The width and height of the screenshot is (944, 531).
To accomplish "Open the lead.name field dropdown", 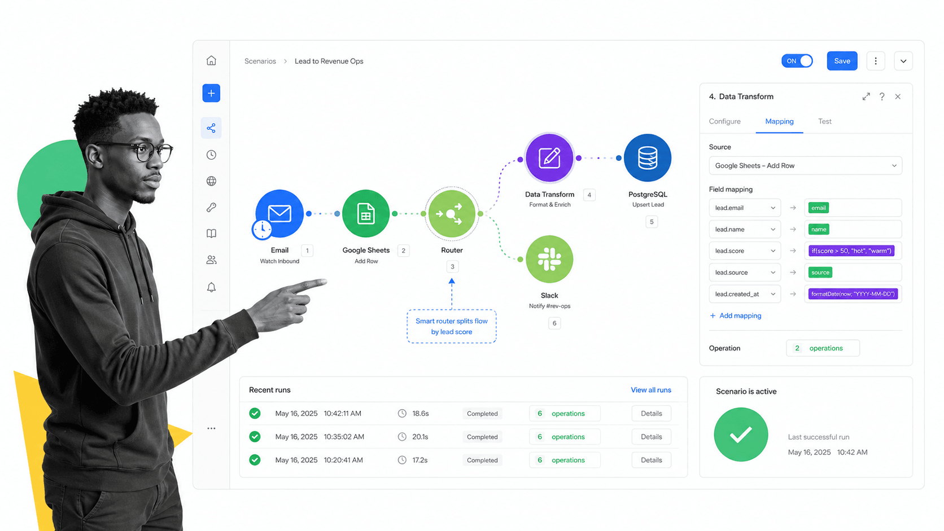I will 745,229.
